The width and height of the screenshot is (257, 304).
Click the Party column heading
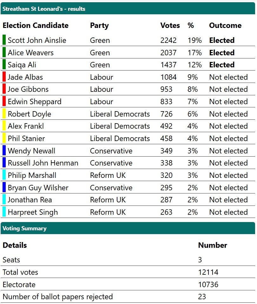point(99,26)
